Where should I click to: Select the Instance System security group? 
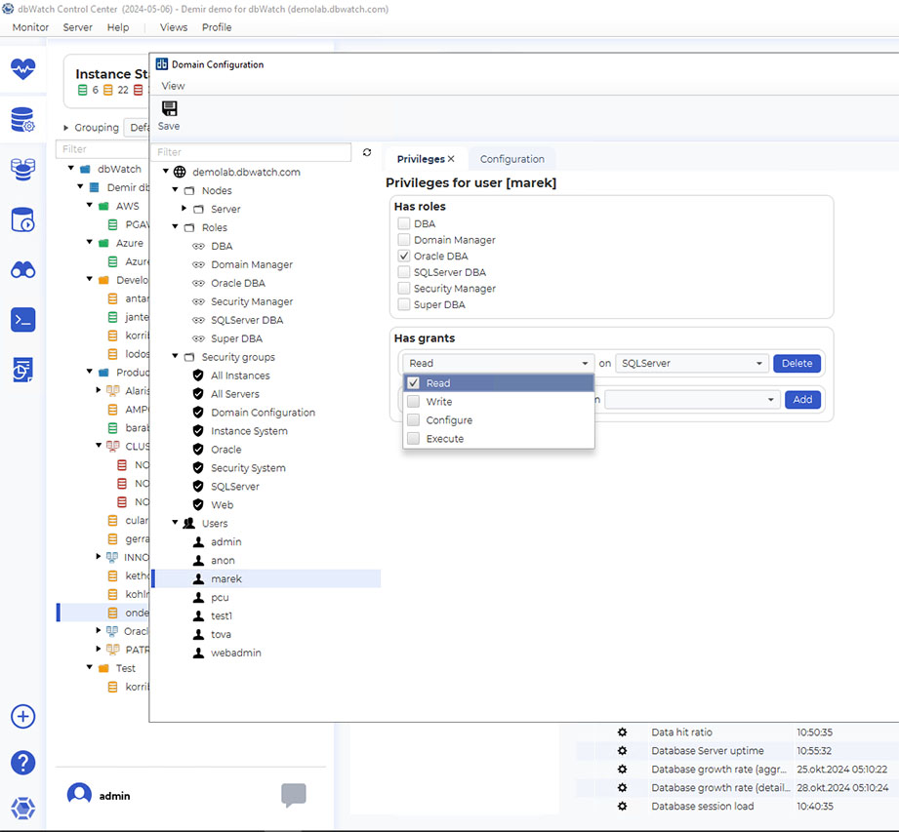pos(249,431)
